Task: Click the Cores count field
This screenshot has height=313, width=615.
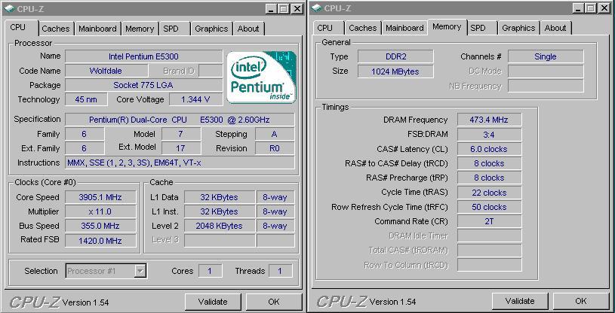Action: point(210,271)
